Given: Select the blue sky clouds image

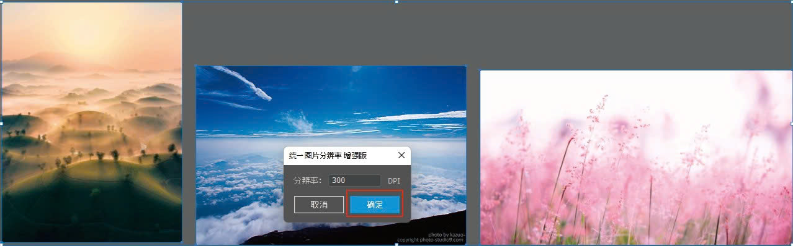Looking at the screenshot, I should click(331, 155).
